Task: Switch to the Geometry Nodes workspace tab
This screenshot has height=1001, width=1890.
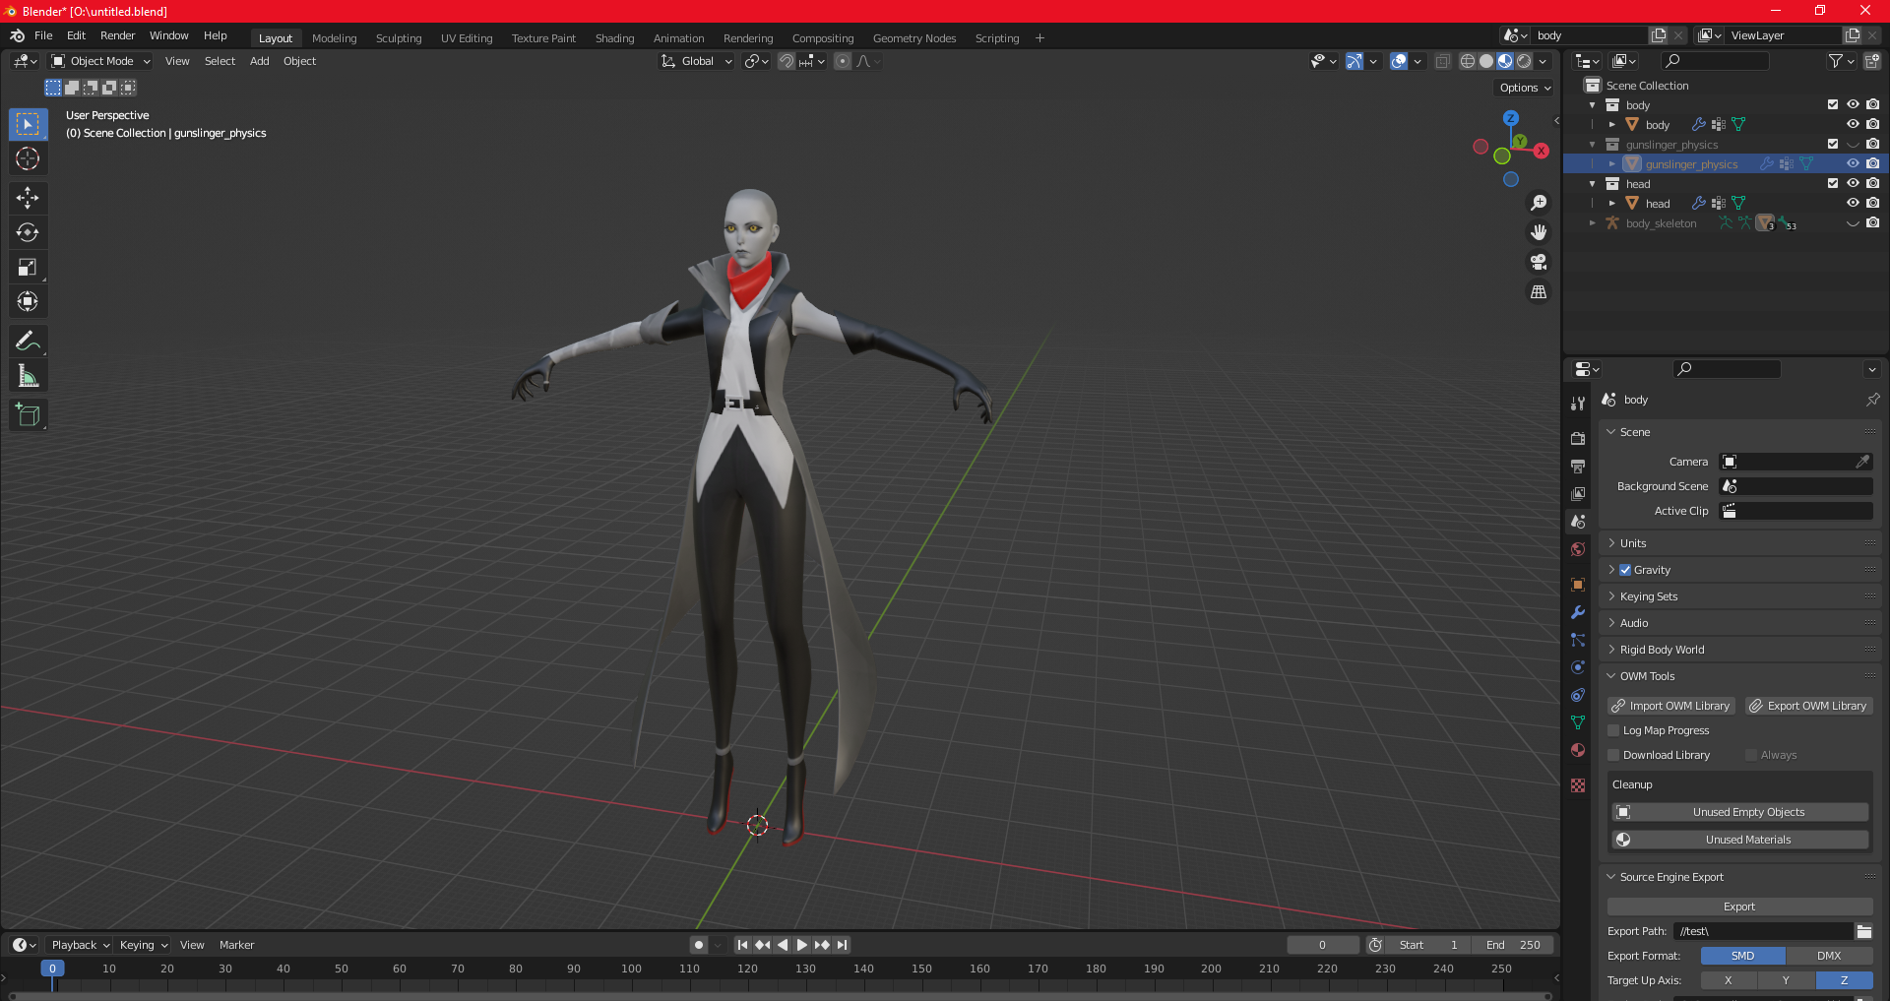Action: point(914,38)
